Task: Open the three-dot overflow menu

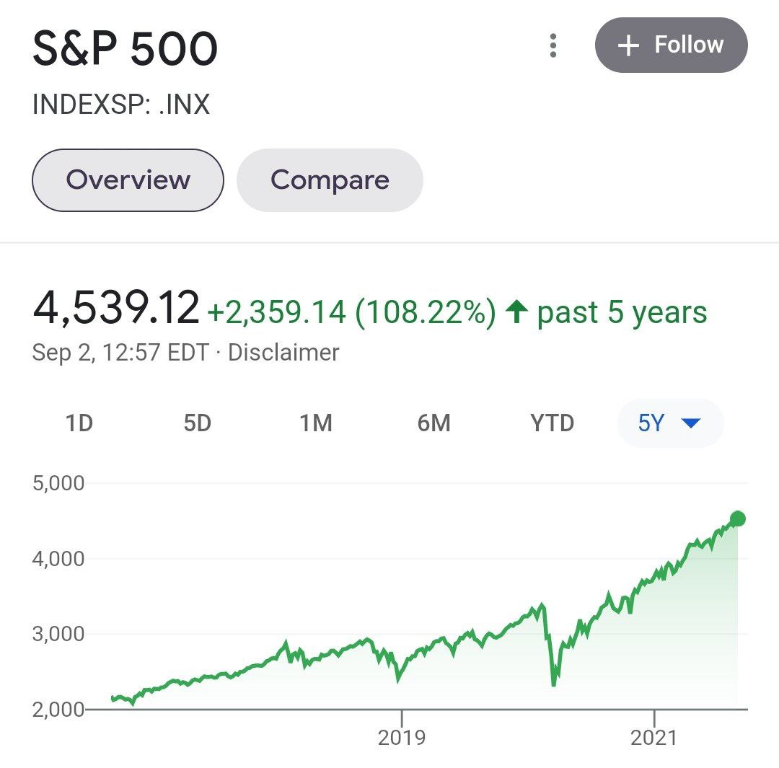Action: point(553,45)
